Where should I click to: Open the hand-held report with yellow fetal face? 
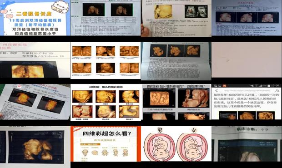click(x=176, y=18)
